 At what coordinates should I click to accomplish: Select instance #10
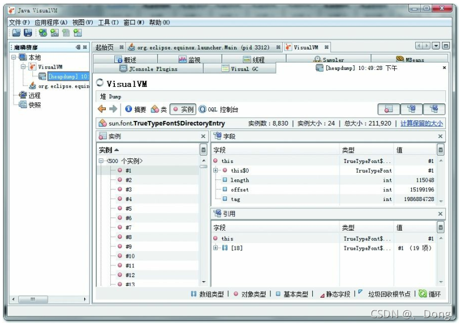click(x=130, y=256)
